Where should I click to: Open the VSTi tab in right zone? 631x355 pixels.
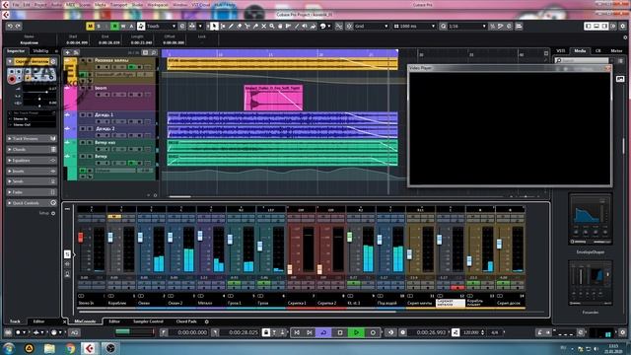tap(561, 51)
